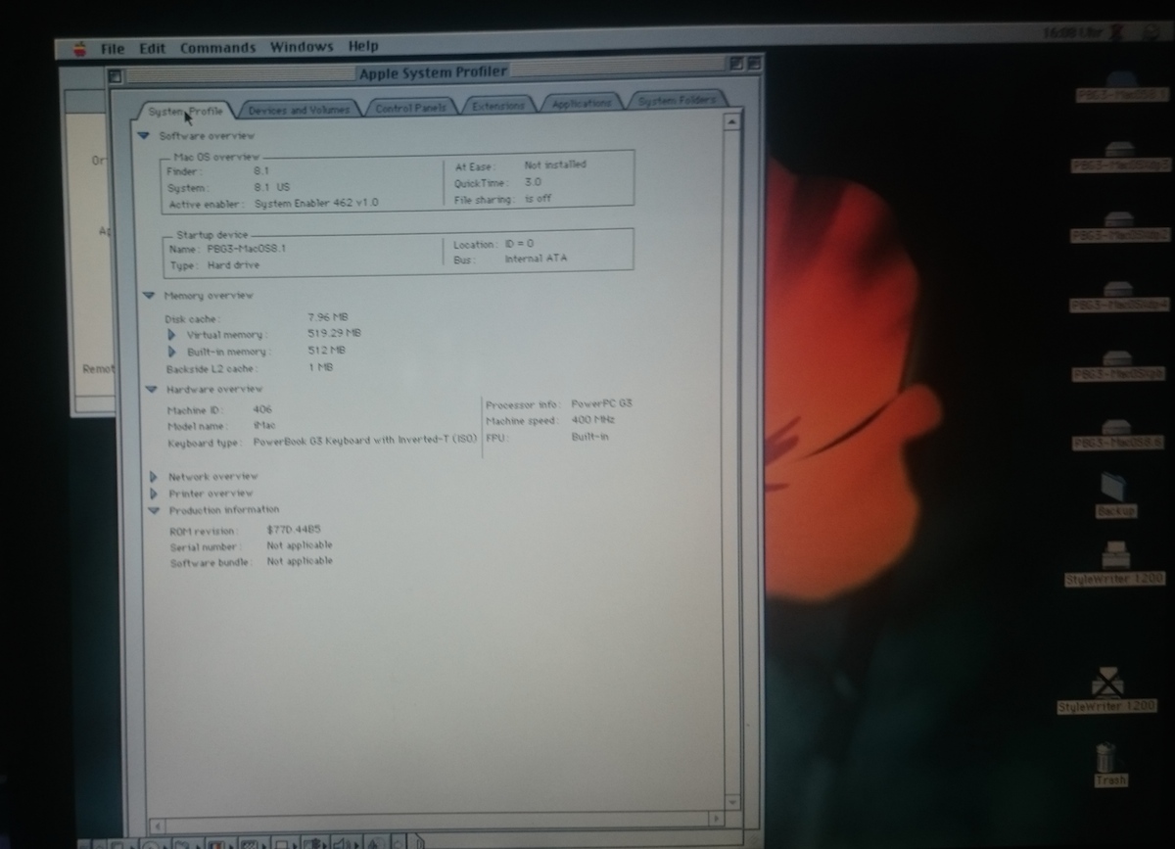Select the Trash icon

(x=1107, y=764)
